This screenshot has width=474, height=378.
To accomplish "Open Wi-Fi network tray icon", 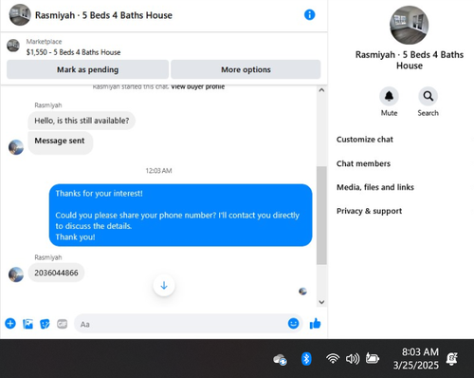I will [333, 358].
